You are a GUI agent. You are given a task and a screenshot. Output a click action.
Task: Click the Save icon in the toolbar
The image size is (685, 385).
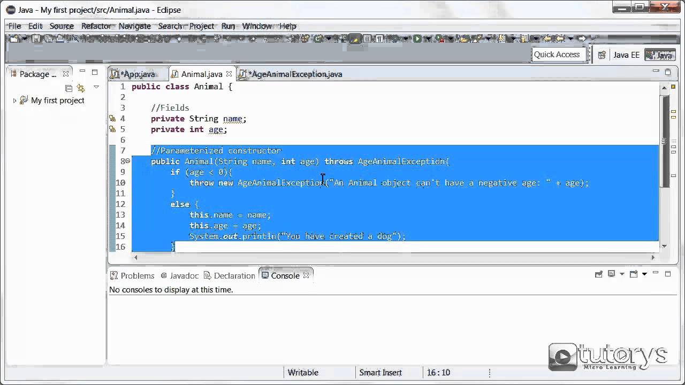tap(36, 38)
